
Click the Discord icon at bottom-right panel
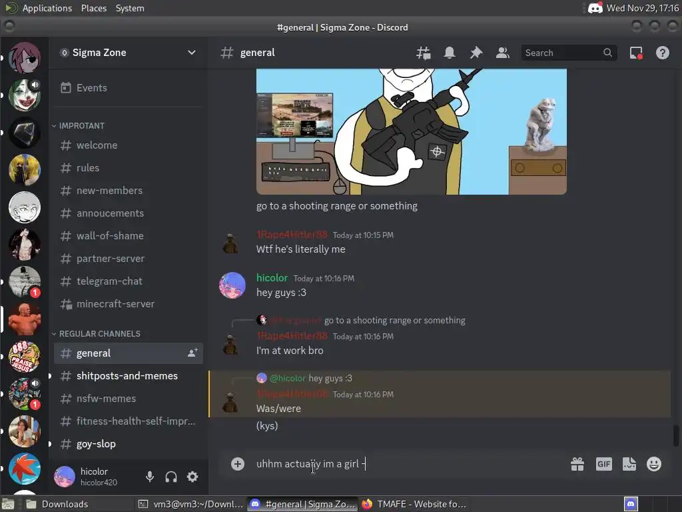tap(631, 504)
